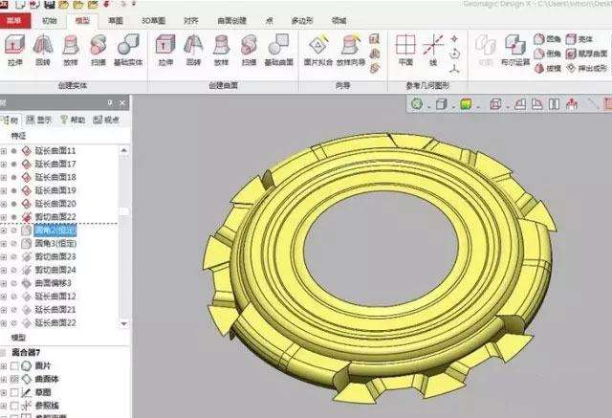Screen dimensions: 612x418
Task: Expand the 延长曲面11 tree node
Action: [4, 151]
